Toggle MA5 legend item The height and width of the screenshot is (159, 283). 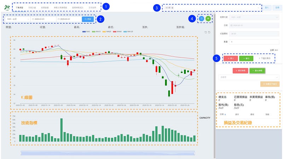[86, 31]
